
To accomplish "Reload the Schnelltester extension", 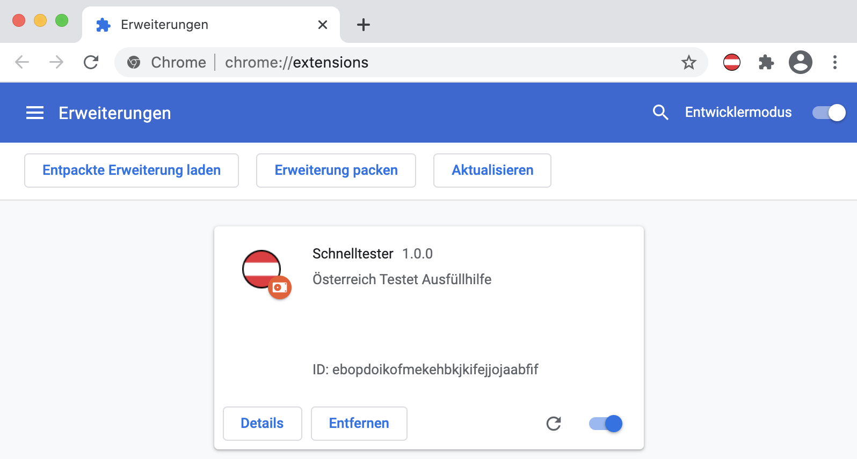I will pos(554,424).
